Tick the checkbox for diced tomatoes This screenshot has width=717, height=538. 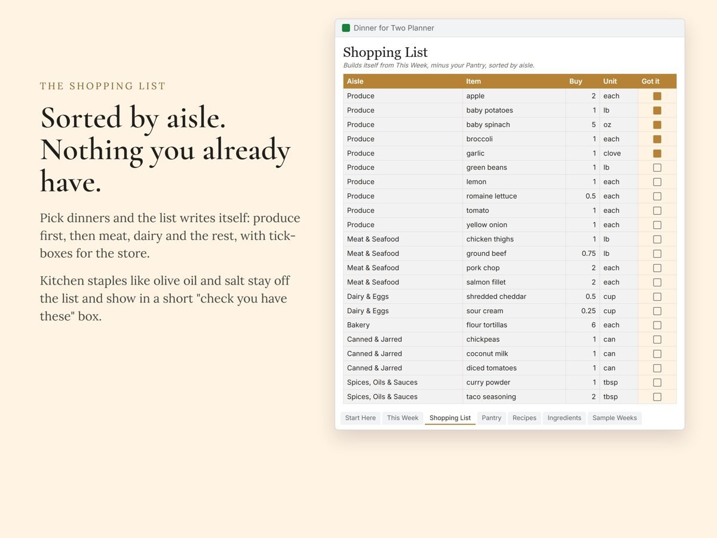657,368
